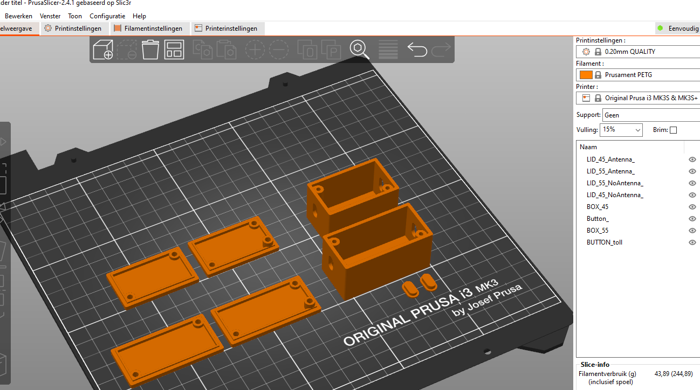This screenshot has width=700, height=390.
Task: Click the printer icon in Printer selector
Action: point(587,98)
